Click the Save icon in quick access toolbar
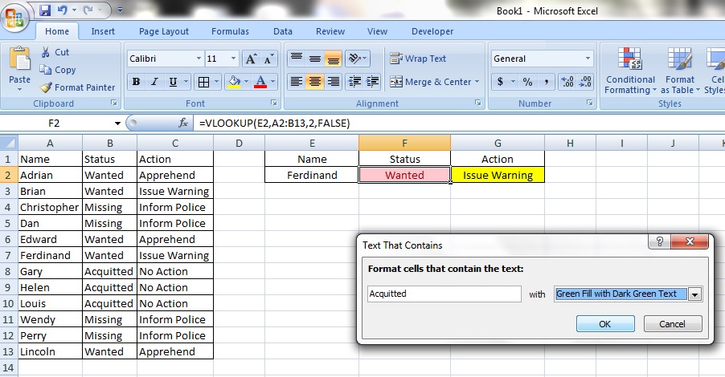Image resolution: width=725 pixels, height=377 pixels. [45, 11]
